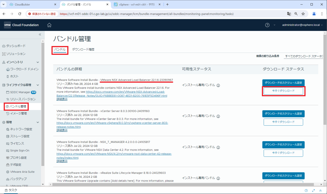Open the すべてのダウンロード ステータス filter dropdown
This screenshot has height=194, width=327.
click(303, 56)
